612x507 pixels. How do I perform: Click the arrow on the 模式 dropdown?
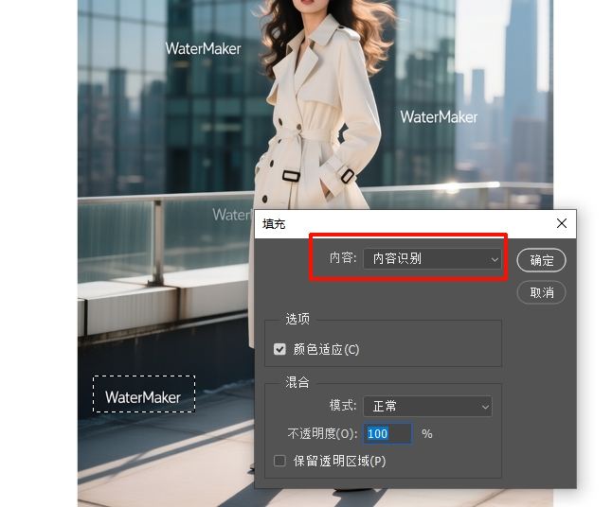(485, 407)
